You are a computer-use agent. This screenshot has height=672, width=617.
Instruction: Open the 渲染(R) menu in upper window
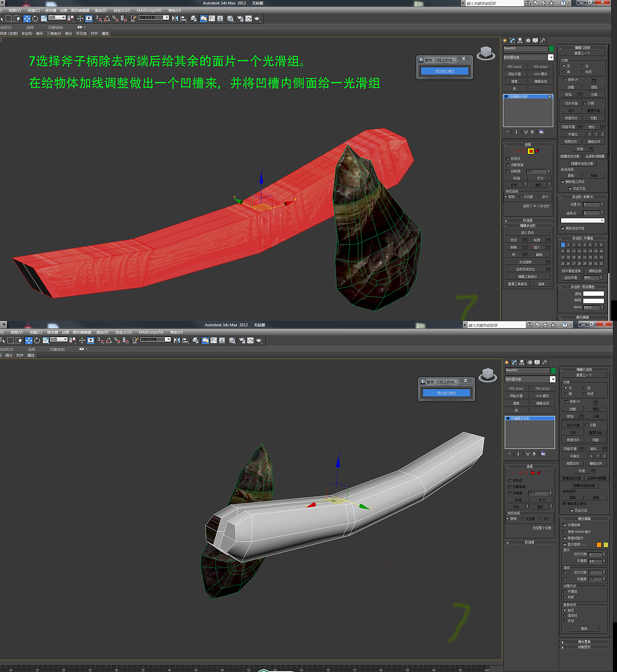pyautogui.click(x=100, y=10)
